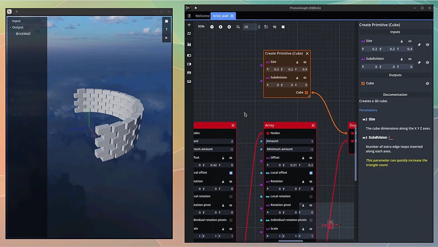Enable Local offset in the Array node
This screenshot has width=438, height=247.
point(311,173)
